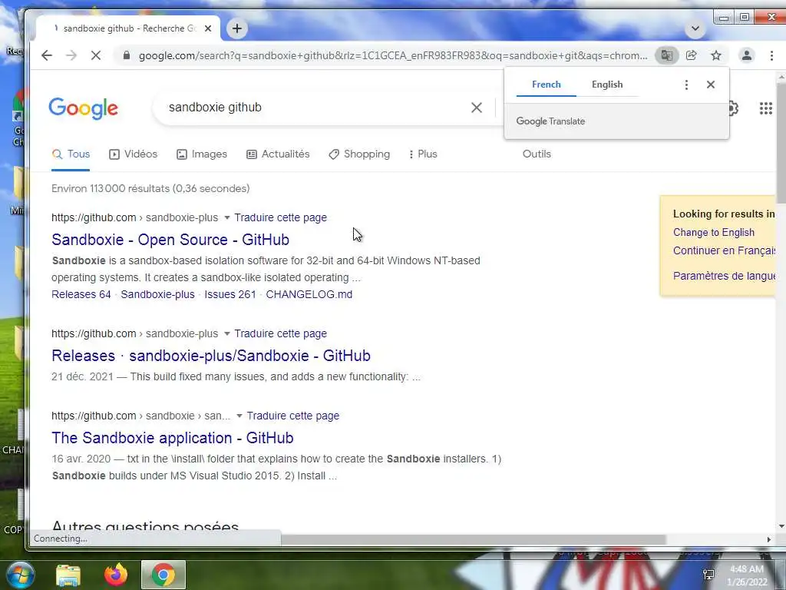
Task: Click Continuer en Français link
Action: pyautogui.click(x=724, y=250)
